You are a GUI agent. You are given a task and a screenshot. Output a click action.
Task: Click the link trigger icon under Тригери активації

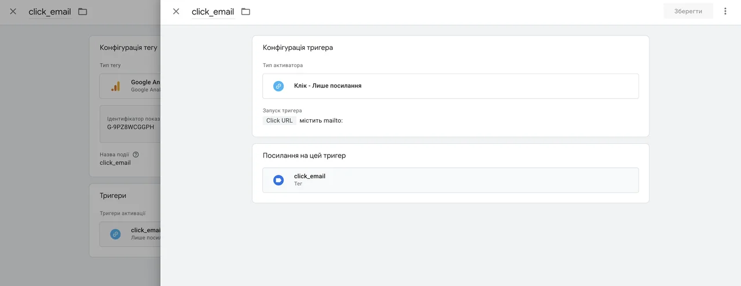(x=116, y=234)
